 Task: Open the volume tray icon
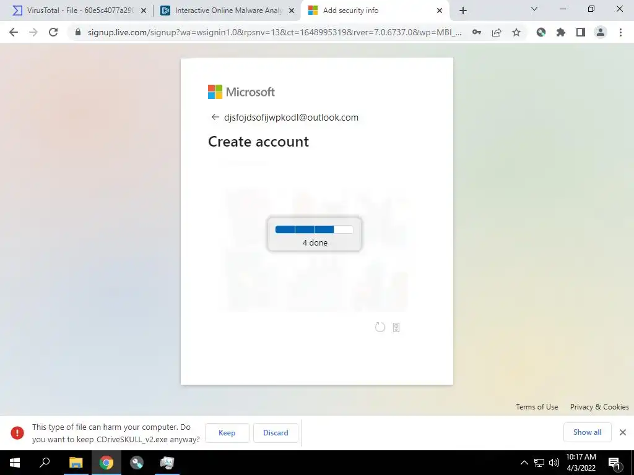554,463
